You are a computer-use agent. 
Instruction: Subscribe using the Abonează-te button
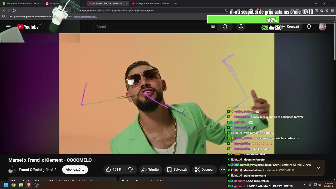click(x=75, y=170)
